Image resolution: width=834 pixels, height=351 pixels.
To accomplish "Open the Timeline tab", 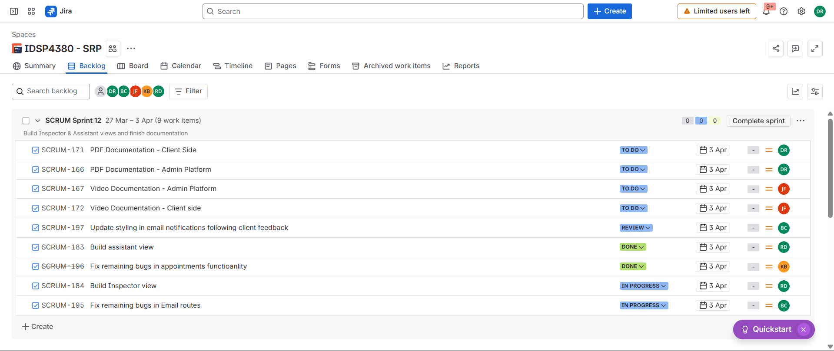I will (x=233, y=66).
